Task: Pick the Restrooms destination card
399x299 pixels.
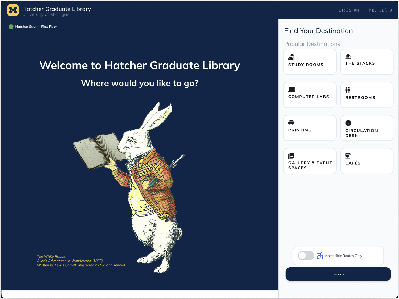Action: point(367,95)
